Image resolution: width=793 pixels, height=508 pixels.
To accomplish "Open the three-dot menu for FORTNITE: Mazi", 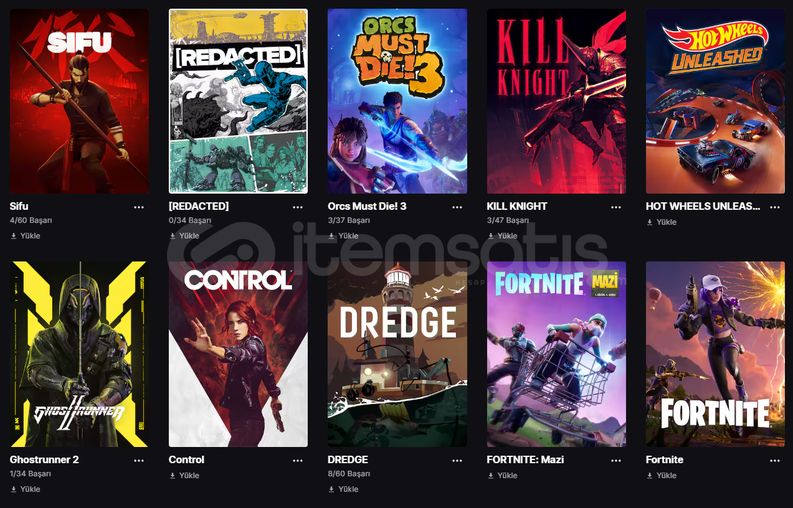I will (616, 461).
